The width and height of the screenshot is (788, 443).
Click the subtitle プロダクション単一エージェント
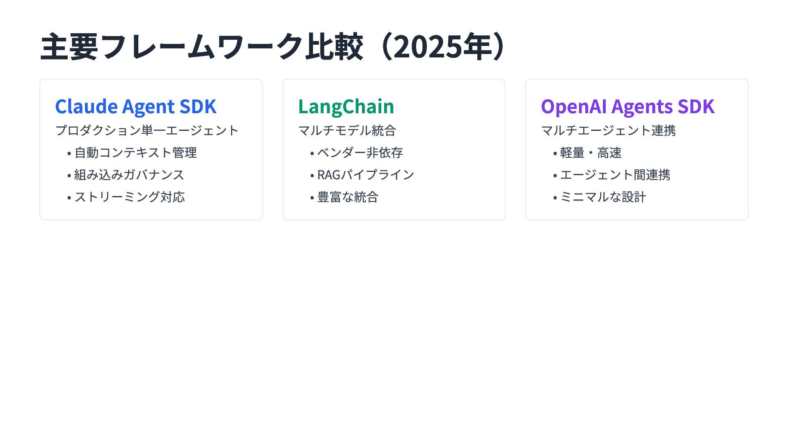pos(147,130)
